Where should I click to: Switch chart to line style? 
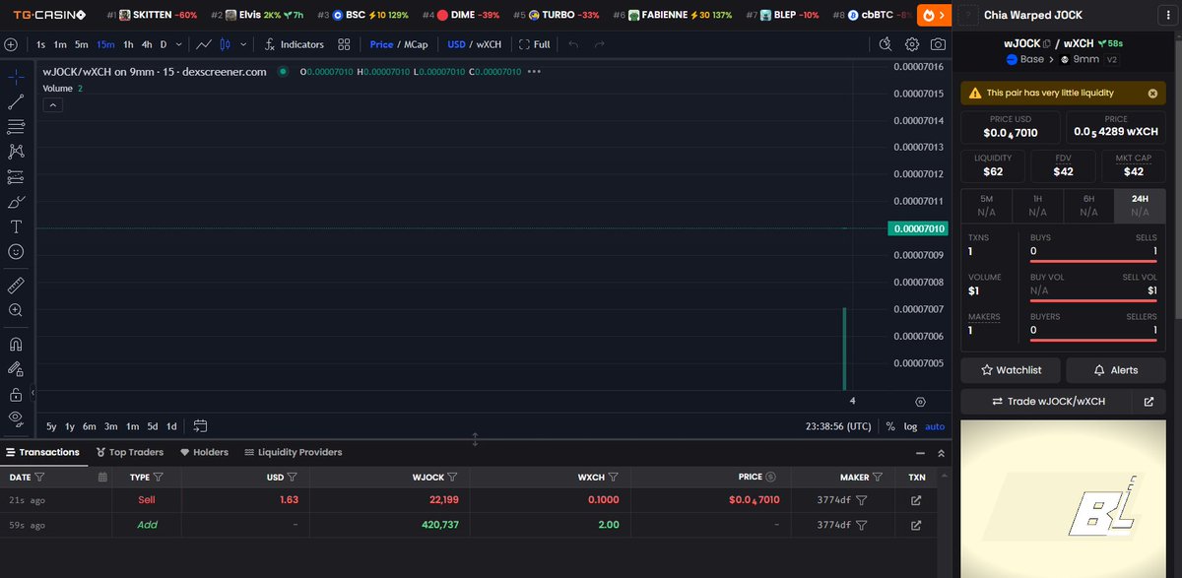pos(203,44)
